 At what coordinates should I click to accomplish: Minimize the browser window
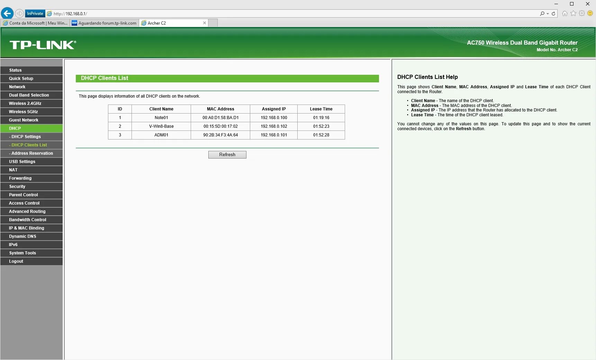(556, 4)
